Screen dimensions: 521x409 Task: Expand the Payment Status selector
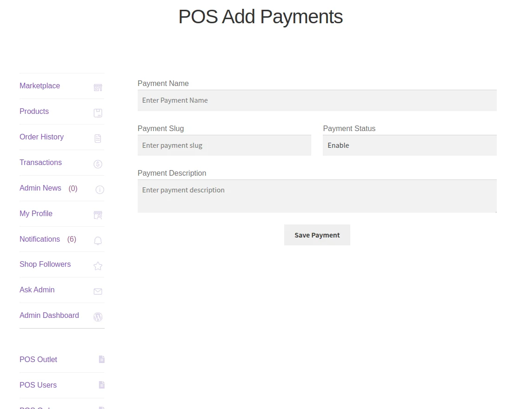(409, 145)
